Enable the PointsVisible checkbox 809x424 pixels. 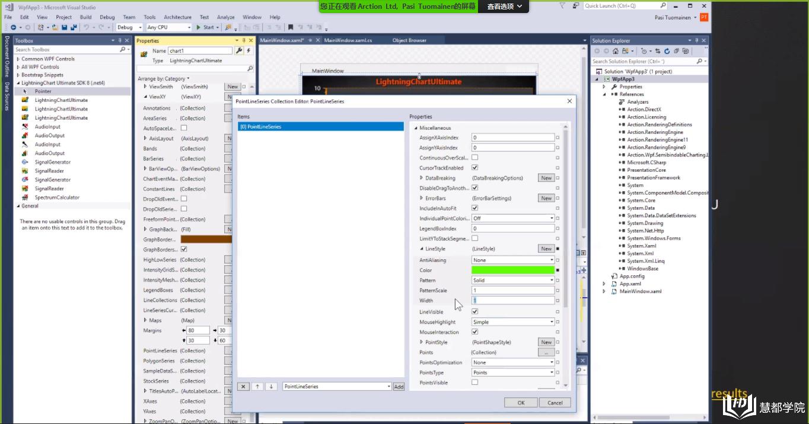pos(474,382)
